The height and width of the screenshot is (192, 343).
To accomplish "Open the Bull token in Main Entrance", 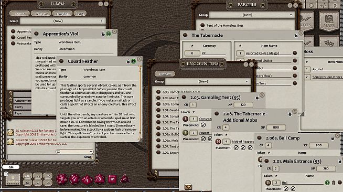I will click(268, 183).
